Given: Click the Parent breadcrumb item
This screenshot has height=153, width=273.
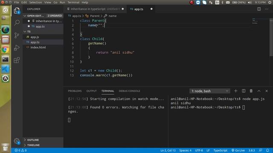Looking at the screenshot, I should click(x=93, y=16).
